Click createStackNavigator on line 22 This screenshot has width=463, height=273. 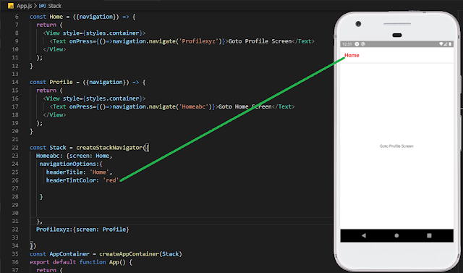[109, 148]
